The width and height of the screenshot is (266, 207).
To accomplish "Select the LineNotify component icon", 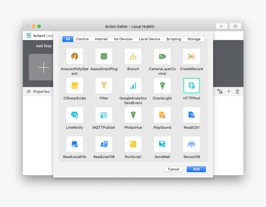I will pos(75,115).
